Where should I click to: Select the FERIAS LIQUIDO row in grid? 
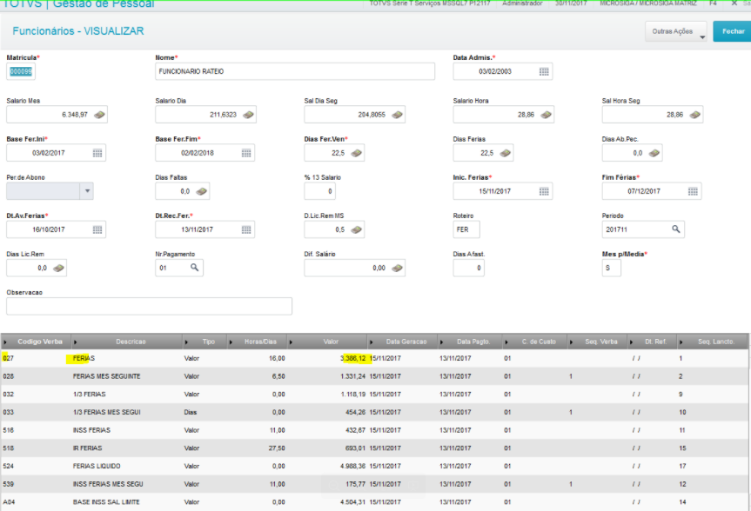374,466
